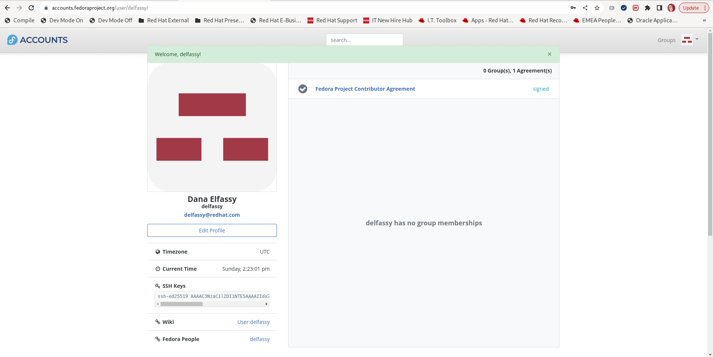Open Apps - Red Hat bookmark
The height and width of the screenshot is (357, 713).
(488, 20)
